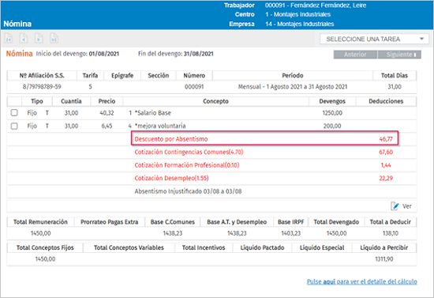Click the Total Remuneración header
This screenshot has height=298, width=434.
point(40,222)
